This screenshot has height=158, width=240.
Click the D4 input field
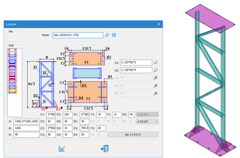(68, 135)
